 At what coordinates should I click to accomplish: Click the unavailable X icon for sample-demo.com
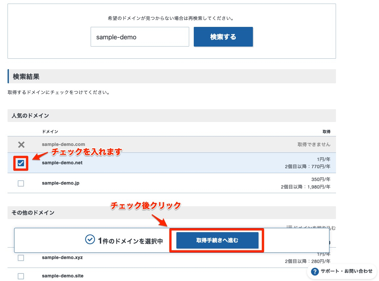tap(21, 145)
